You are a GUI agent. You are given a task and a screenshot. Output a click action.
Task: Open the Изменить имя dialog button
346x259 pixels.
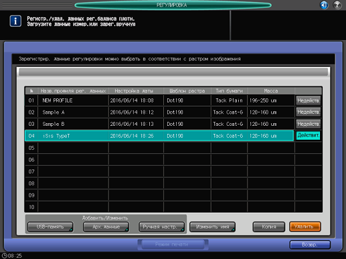212,227
